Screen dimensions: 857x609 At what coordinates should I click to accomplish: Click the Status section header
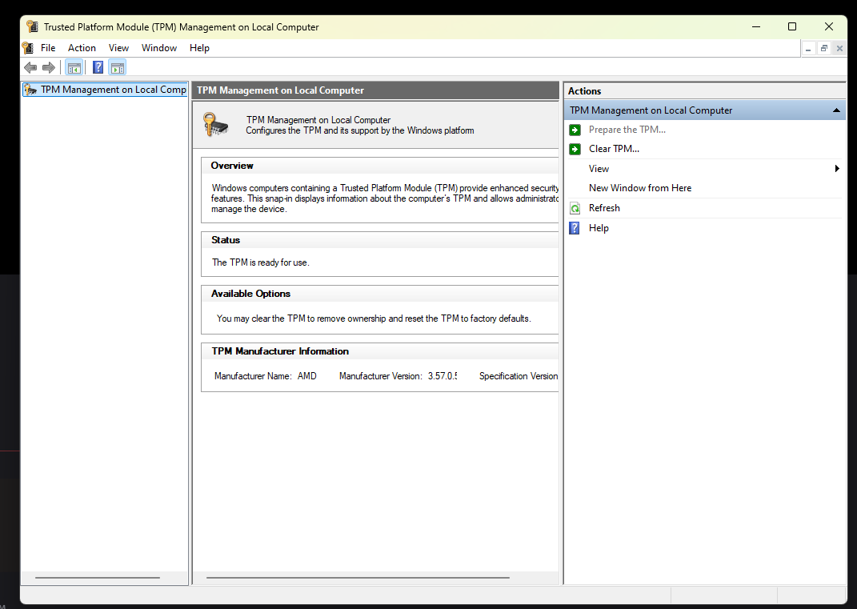(226, 240)
